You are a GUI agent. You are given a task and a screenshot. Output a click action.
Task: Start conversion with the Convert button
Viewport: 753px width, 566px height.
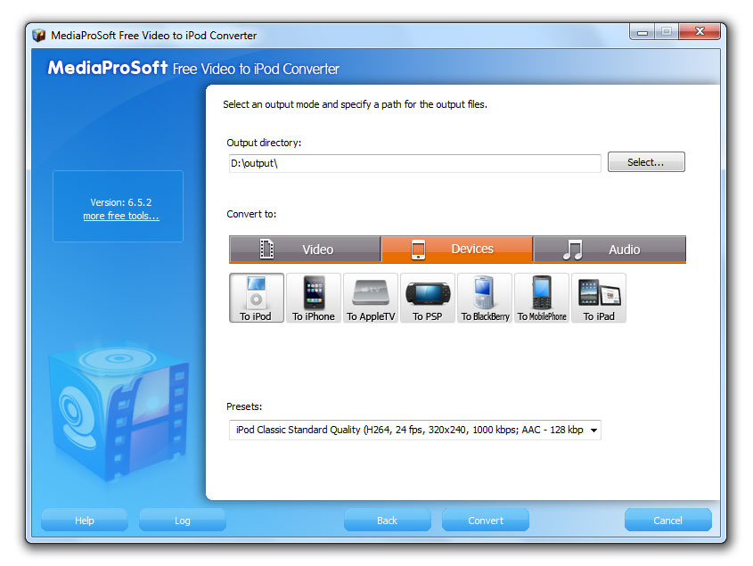point(486,521)
